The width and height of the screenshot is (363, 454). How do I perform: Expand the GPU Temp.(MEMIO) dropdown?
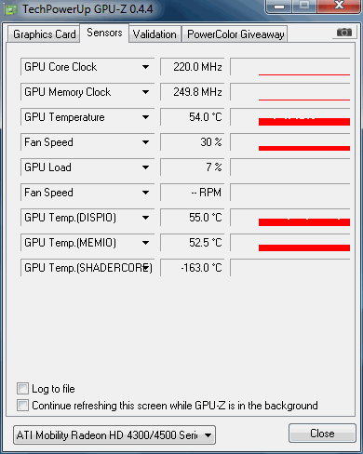(x=145, y=243)
